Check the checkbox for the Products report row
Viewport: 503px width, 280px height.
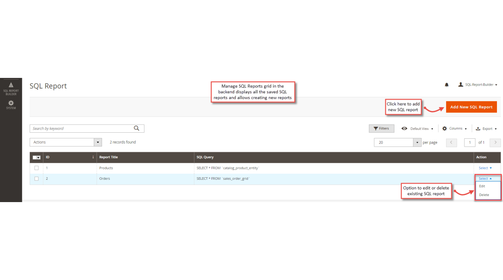click(x=36, y=168)
